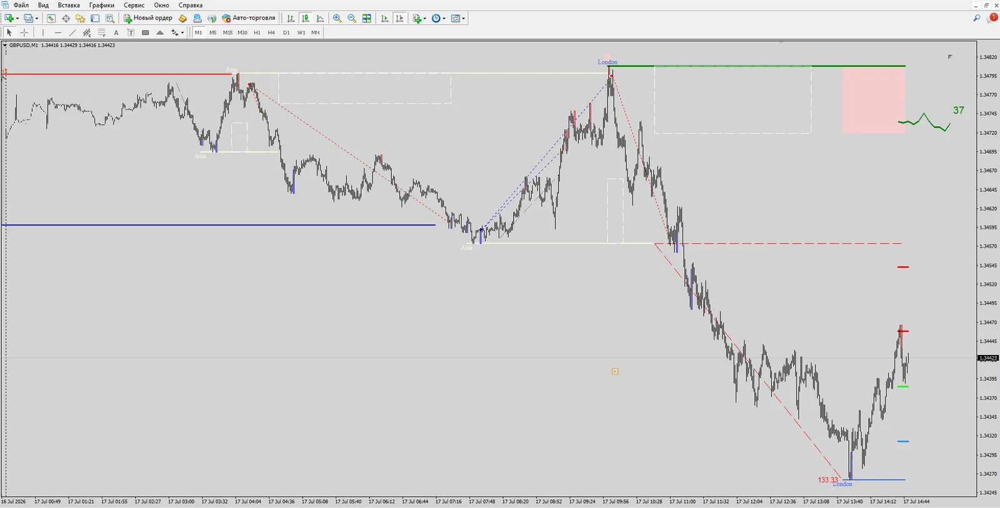1000x508 pixels.
Task: Pick the vertical line drawing tool
Action: tap(43, 32)
